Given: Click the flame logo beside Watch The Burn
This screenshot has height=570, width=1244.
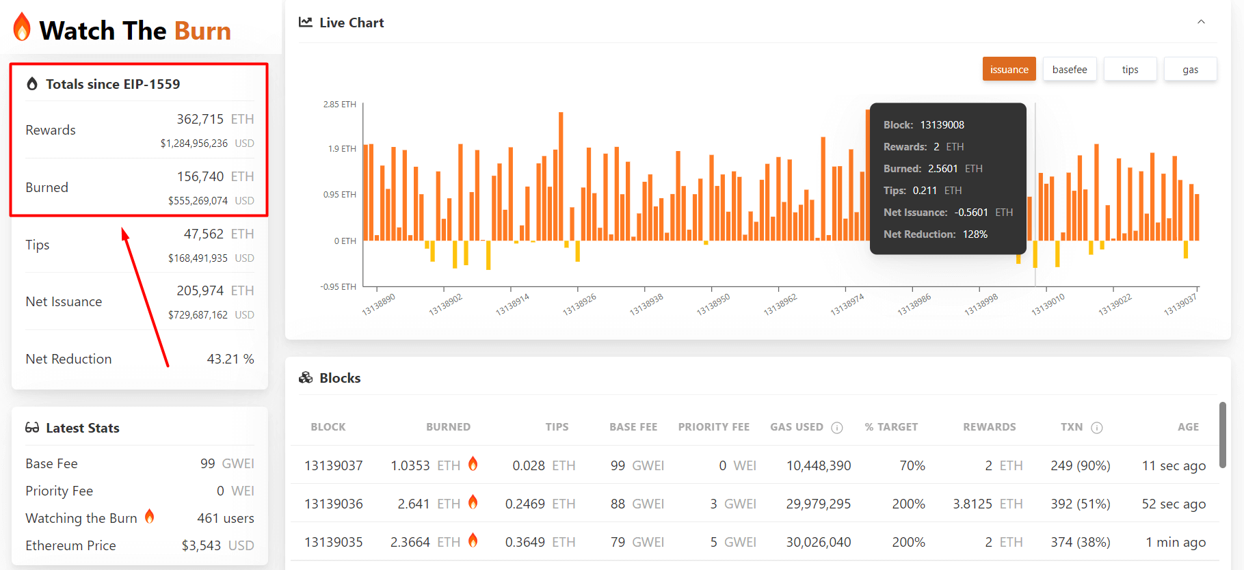Looking at the screenshot, I should [22, 27].
